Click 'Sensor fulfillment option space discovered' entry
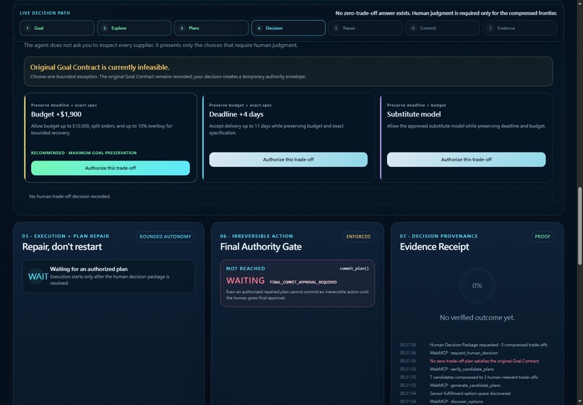Image resolution: width=583 pixels, height=405 pixels. click(470, 393)
